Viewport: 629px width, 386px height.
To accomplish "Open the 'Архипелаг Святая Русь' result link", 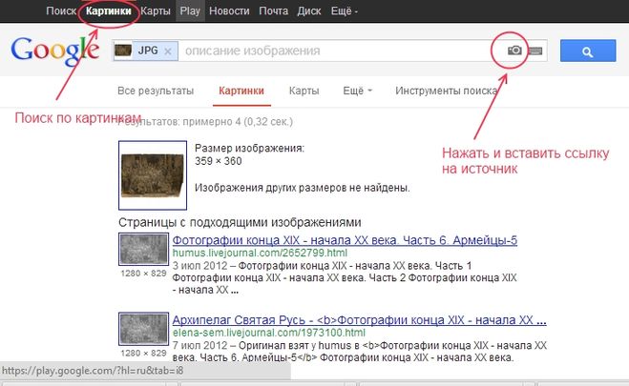I will tap(359, 320).
